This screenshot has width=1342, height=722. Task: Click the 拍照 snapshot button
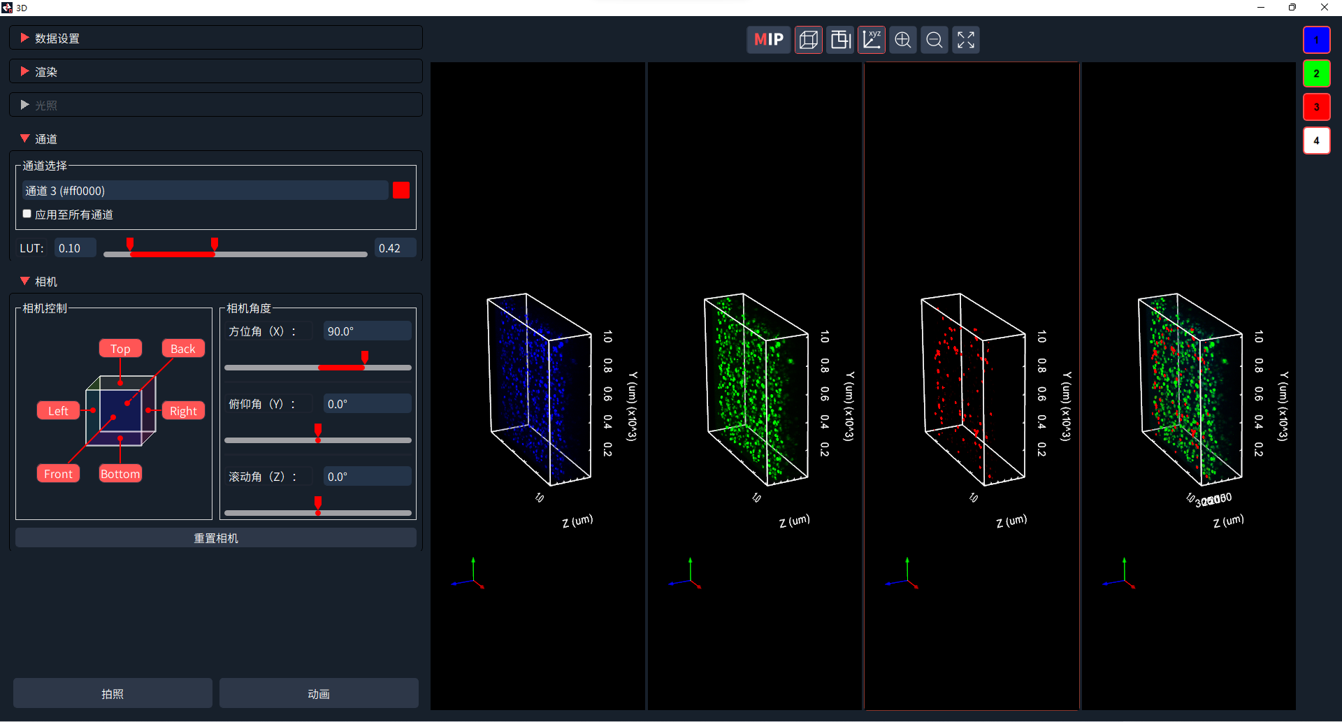coord(113,693)
